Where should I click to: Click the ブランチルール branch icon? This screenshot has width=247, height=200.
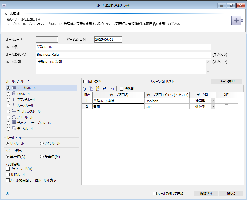click(x=14, y=99)
